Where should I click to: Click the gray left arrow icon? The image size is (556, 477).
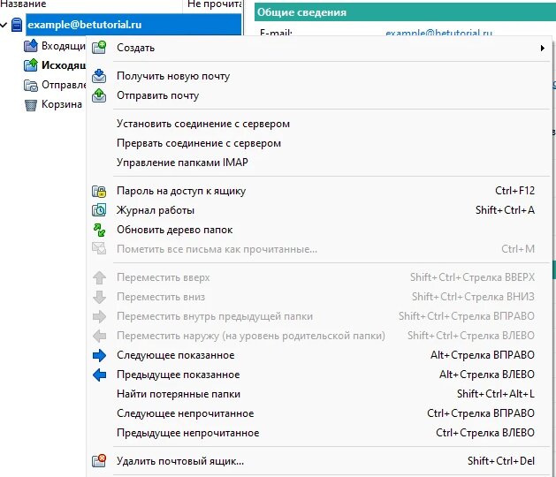pyautogui.click(x=99, y=336)
